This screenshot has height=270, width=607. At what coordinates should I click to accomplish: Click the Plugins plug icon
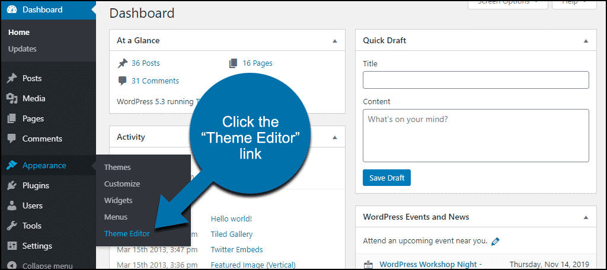(x=12, y=185)
